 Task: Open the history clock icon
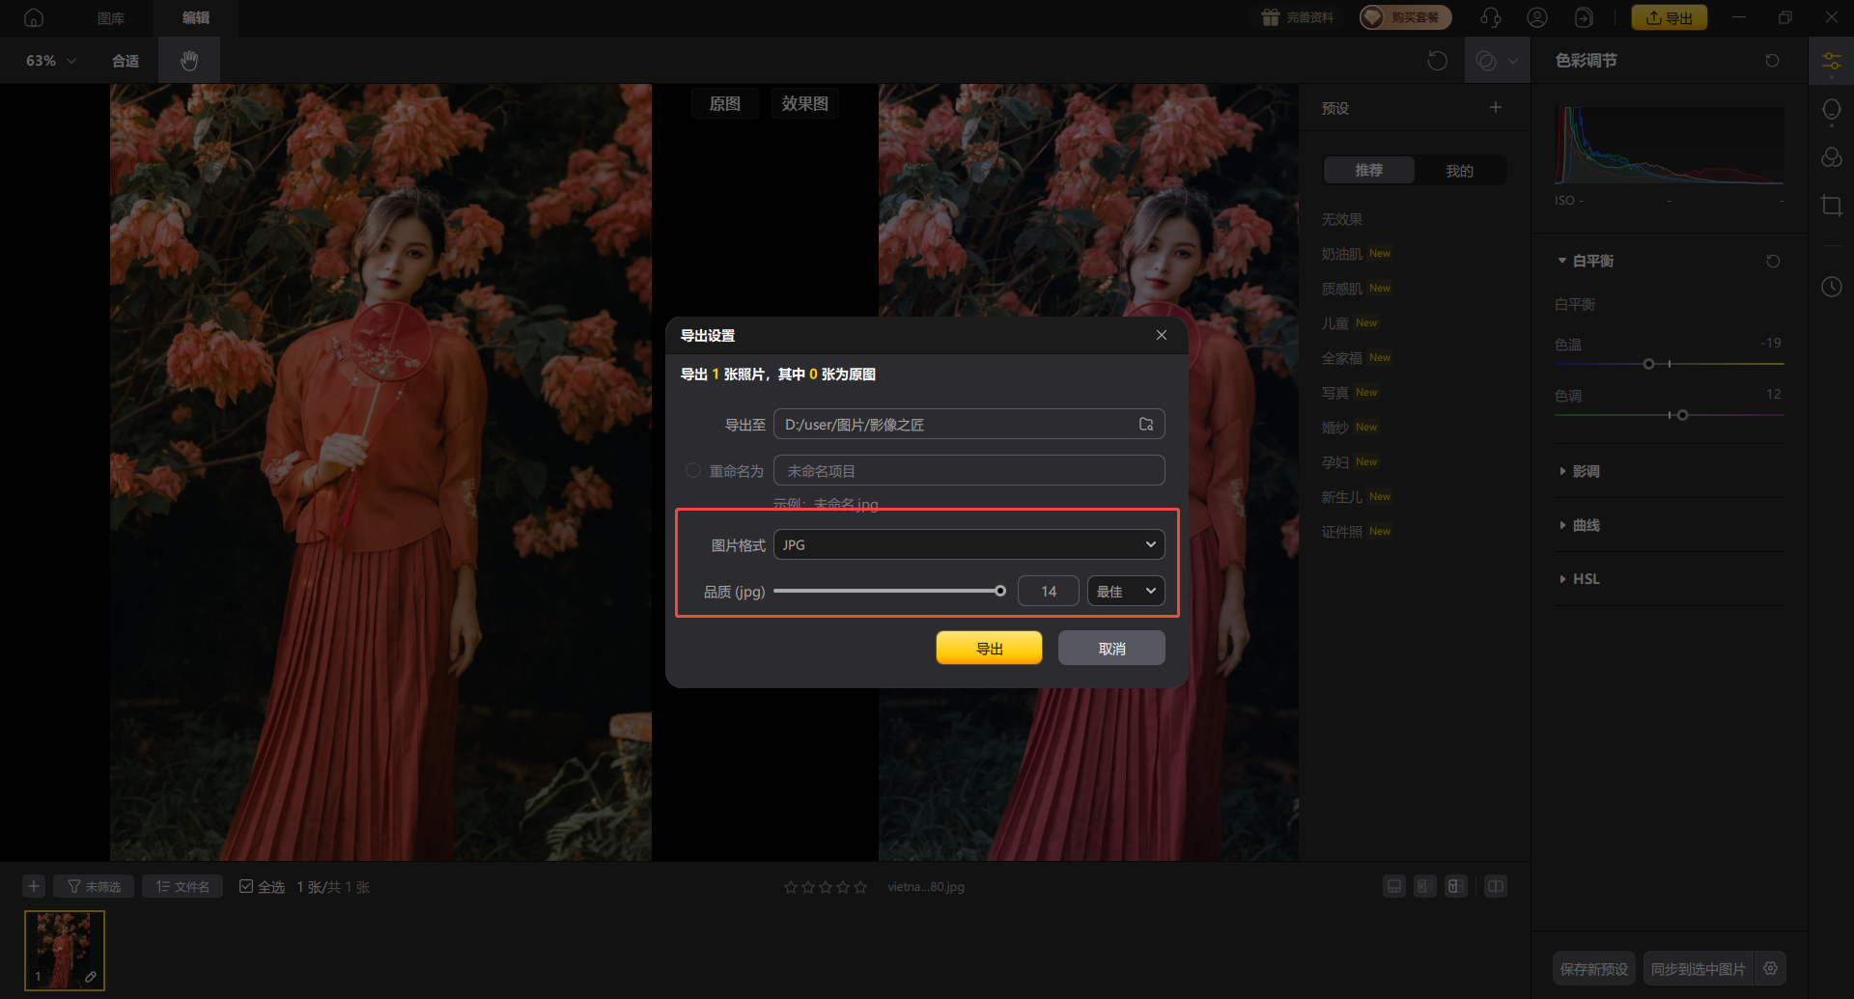pos(1831,287)
